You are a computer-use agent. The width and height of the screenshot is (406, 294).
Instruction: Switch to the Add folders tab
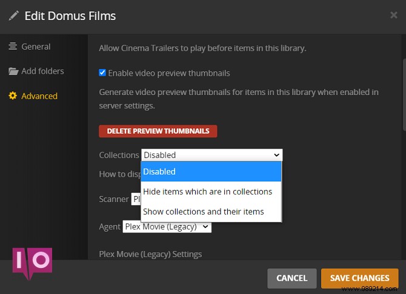36,71
